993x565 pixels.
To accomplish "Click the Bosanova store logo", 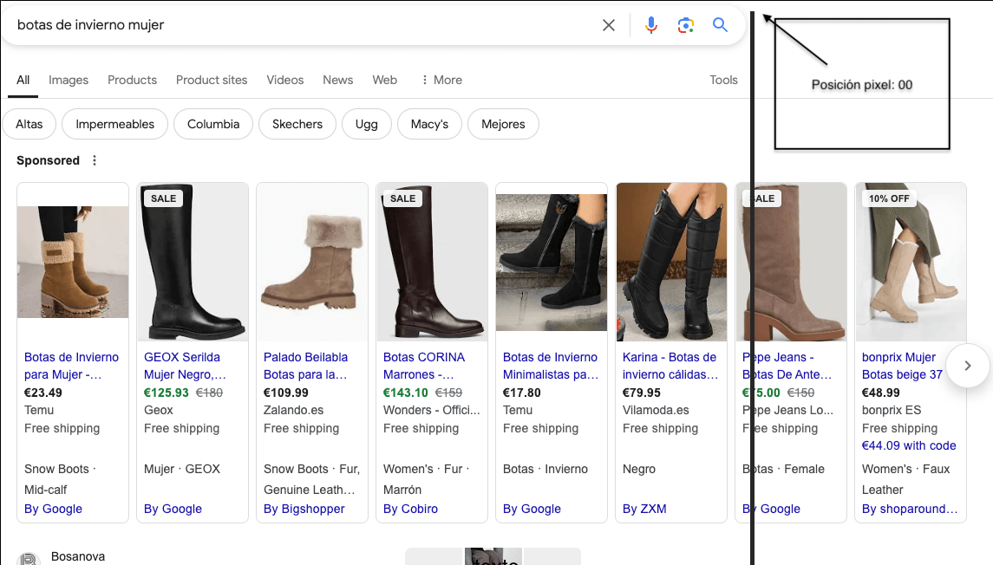I will tap(28, 557).
